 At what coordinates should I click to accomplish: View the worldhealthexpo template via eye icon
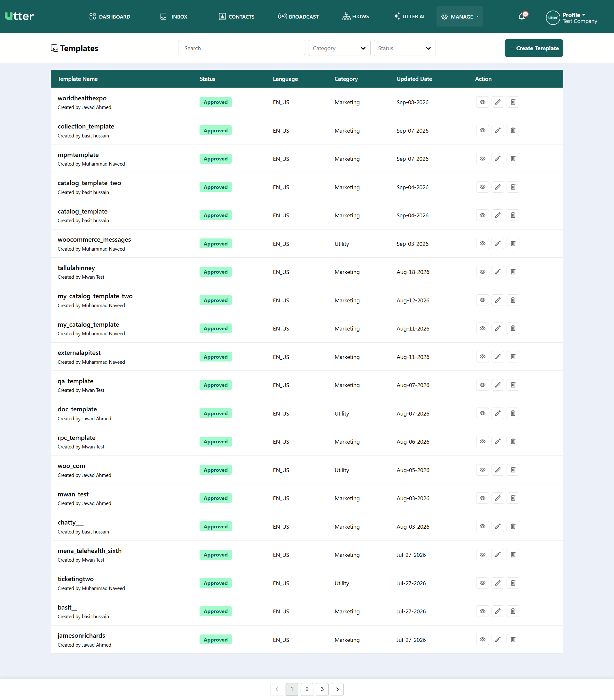point(483,102)
